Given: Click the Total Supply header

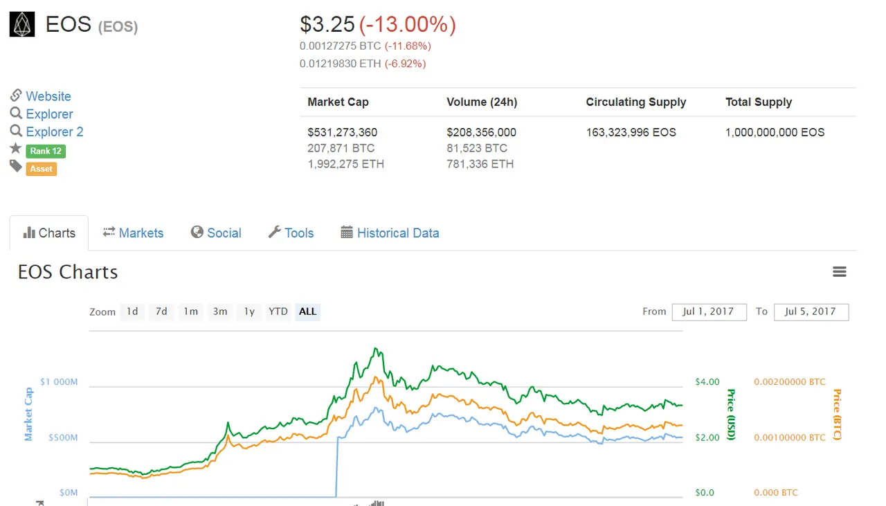Looking at the screenshot, I should click(759, 102).
